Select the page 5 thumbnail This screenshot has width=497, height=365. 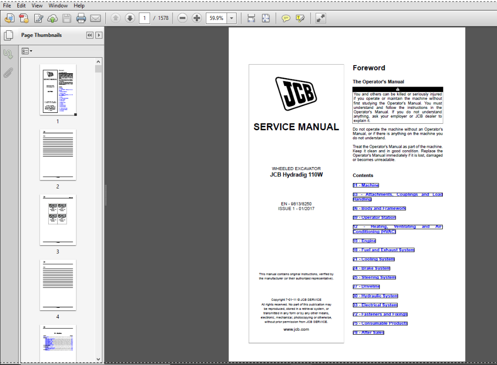click(x=58, y=344)
